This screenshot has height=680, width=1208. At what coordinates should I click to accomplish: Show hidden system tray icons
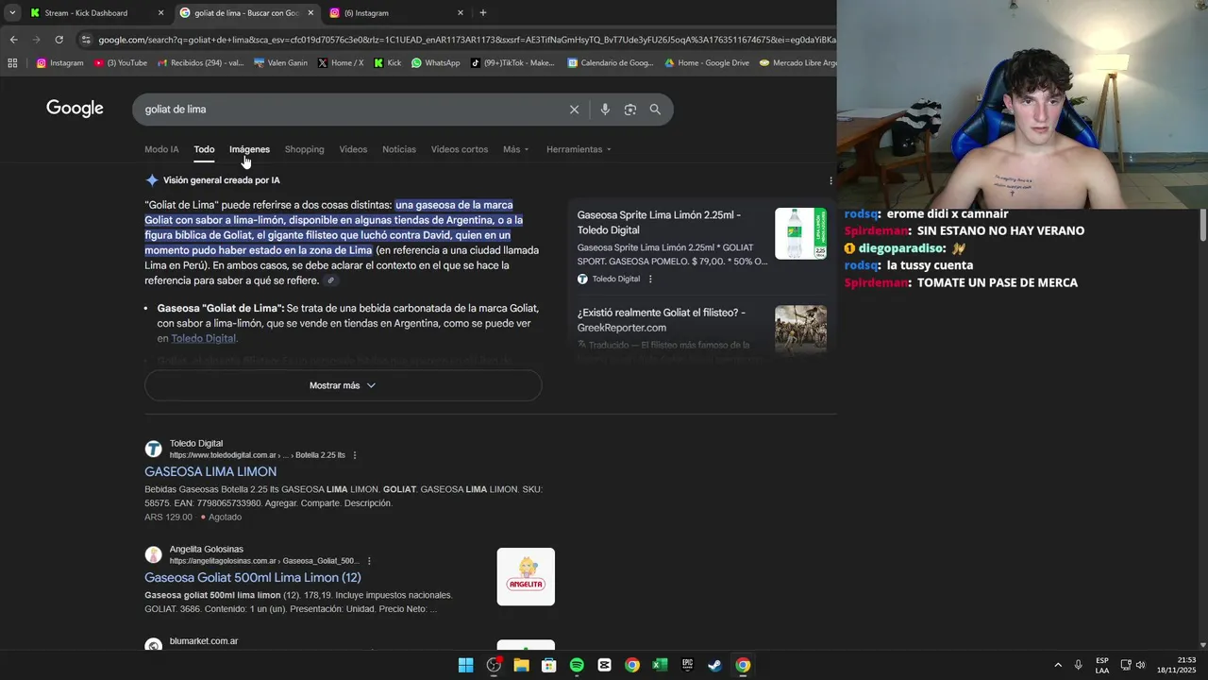point(1058,665)
